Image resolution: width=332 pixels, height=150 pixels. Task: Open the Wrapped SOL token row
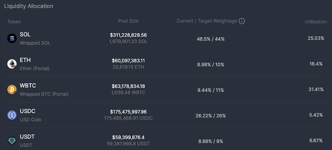(35, 43)
